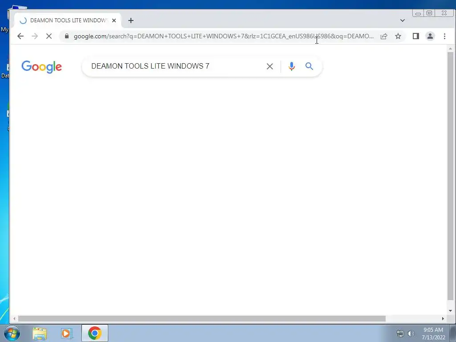Viewport: 456px width, 342px height.
Task: Open the network tray icon
Action: click(400, 334)
